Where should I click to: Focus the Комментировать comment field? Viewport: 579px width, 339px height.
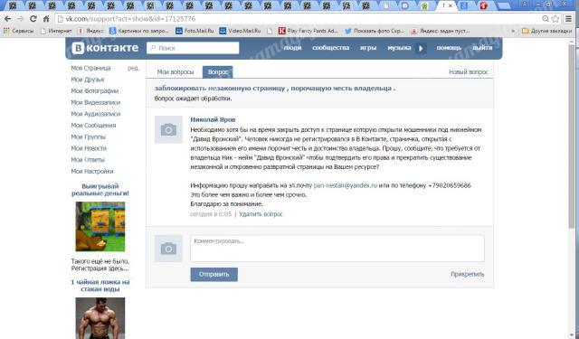point(337,249)
